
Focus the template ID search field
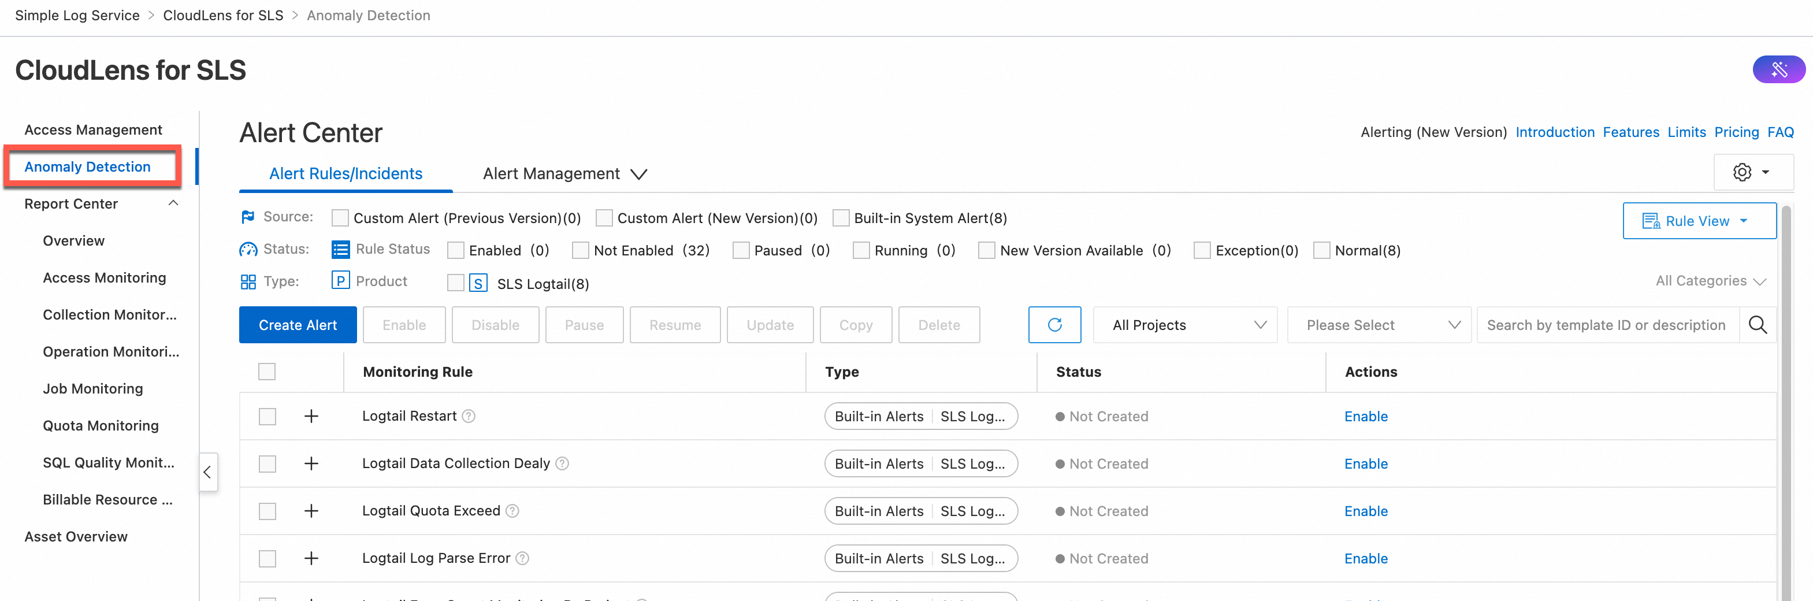1607,325
